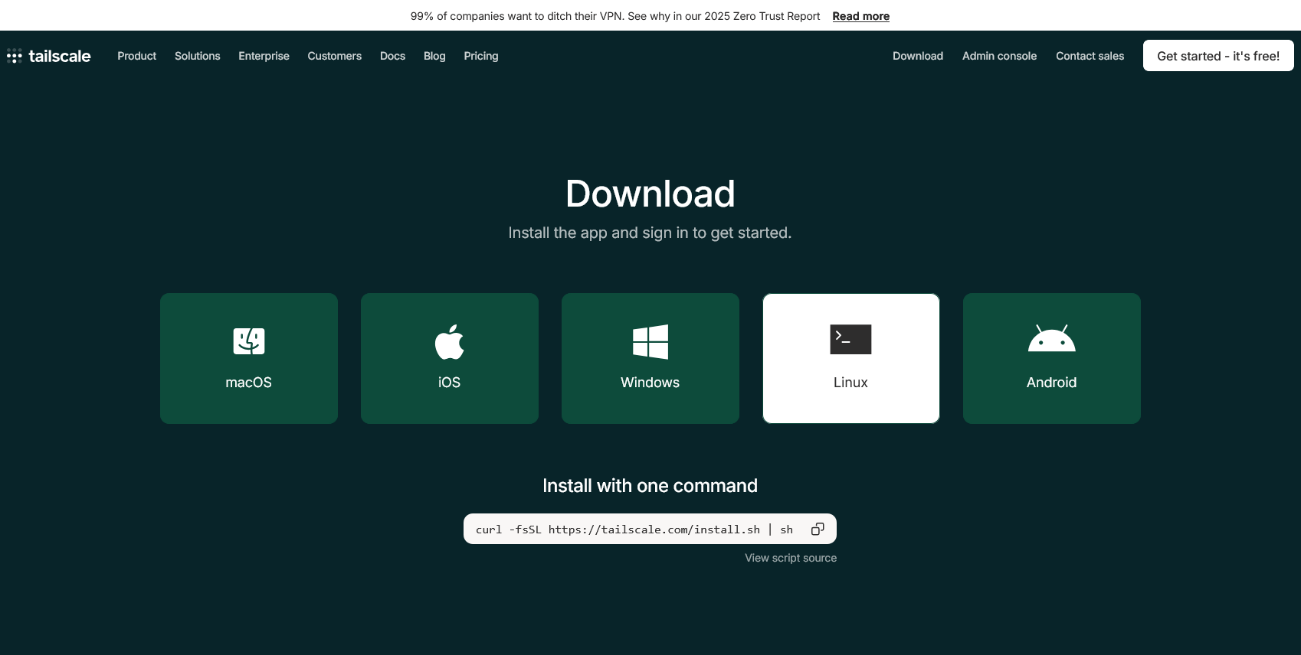Click the Download link in header
1301x655 pixels.
tap(917, 56)
